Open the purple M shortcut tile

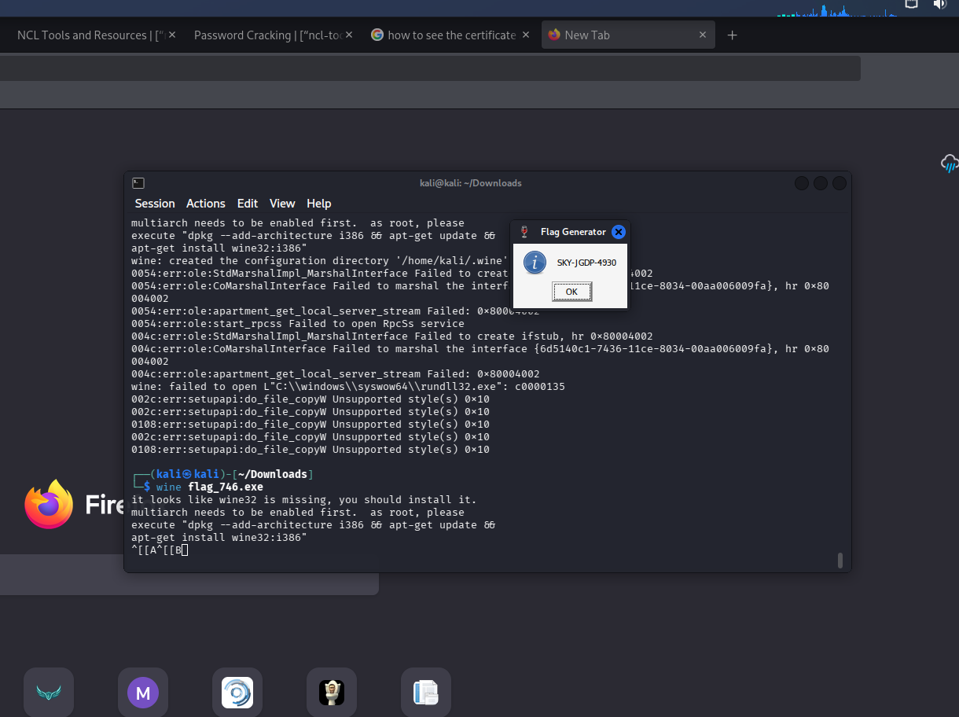143,693
